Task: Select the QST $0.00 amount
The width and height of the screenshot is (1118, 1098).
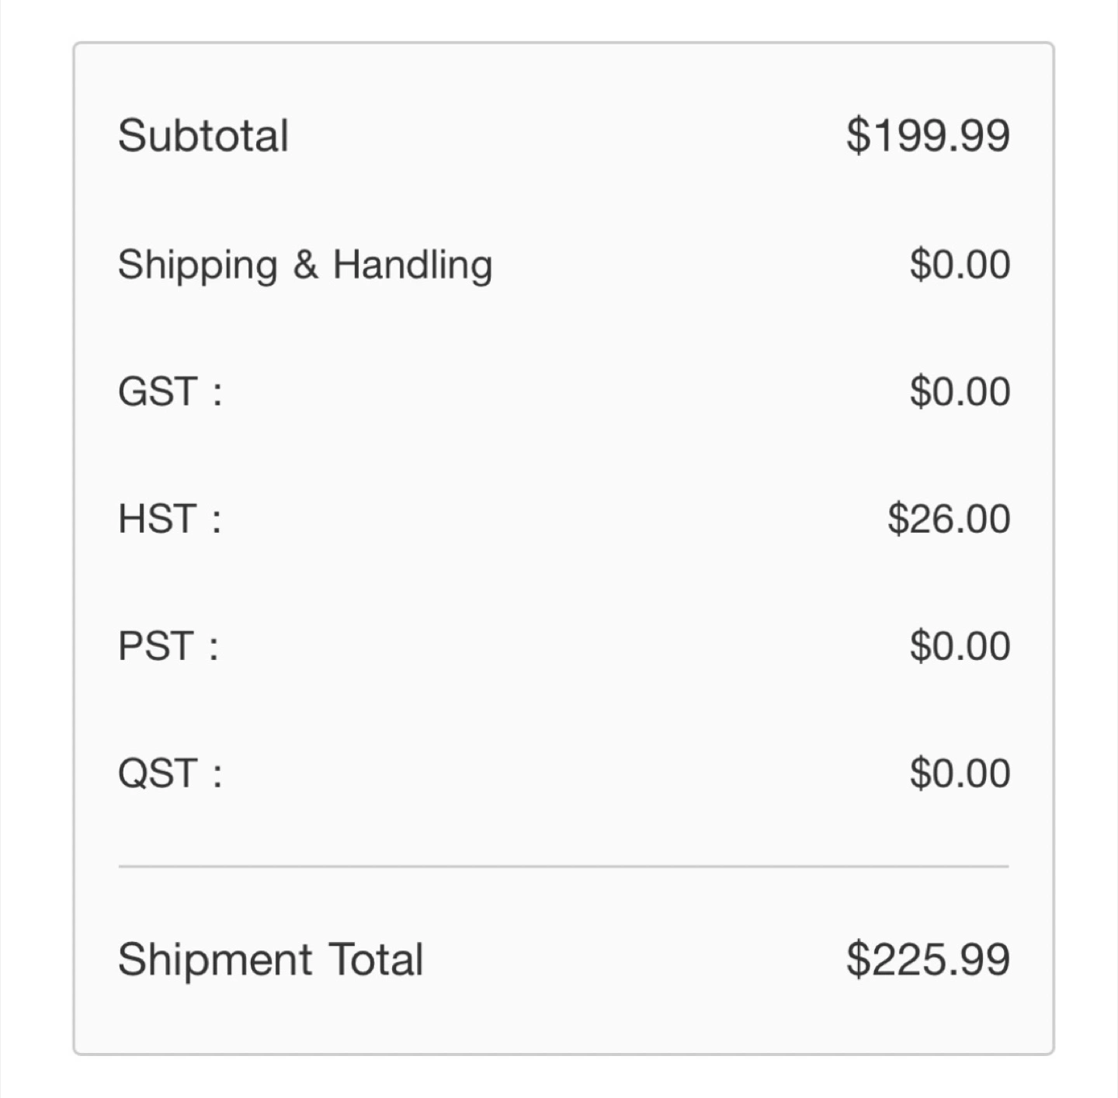Action: 960,773
